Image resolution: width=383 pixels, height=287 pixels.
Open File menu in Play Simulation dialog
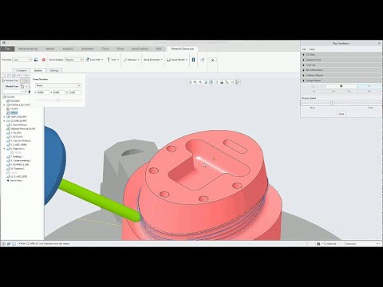(304, 49)
